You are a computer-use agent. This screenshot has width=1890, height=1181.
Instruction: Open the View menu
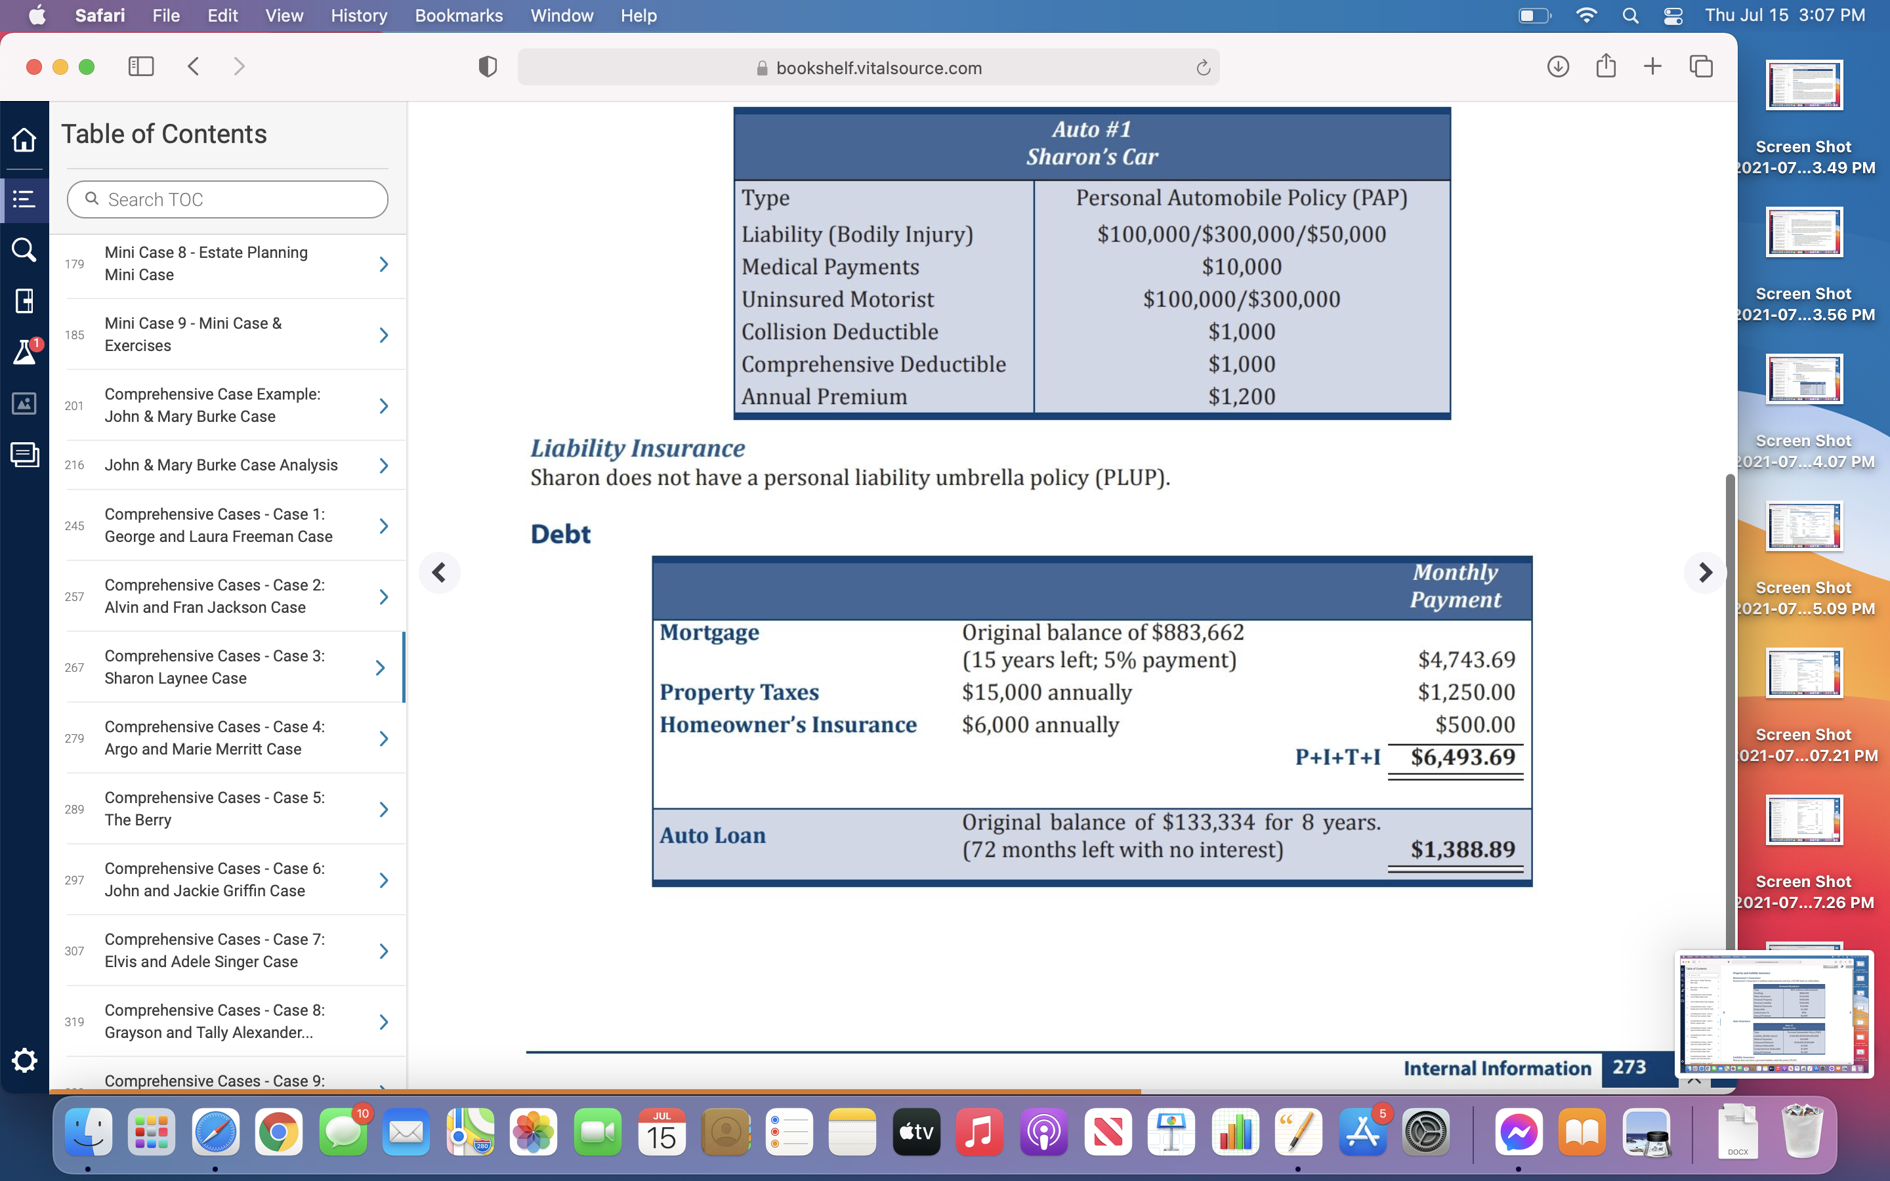tap(284, 16)
